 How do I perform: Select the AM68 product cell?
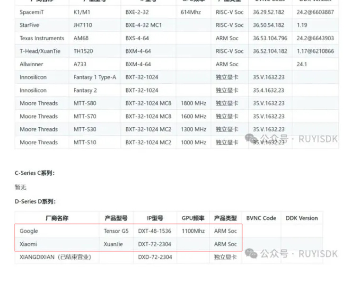point(81,38)
